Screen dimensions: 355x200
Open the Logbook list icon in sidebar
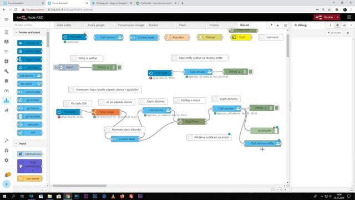[6, 52]
